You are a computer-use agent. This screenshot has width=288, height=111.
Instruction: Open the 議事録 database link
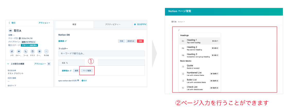62,41
